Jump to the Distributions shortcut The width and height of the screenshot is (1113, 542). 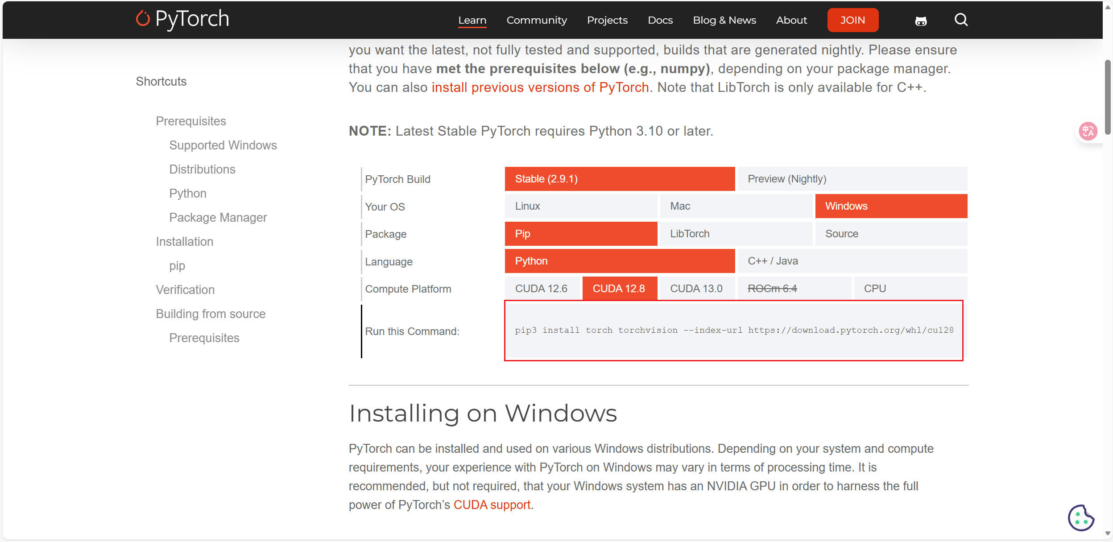click(202, 170)
